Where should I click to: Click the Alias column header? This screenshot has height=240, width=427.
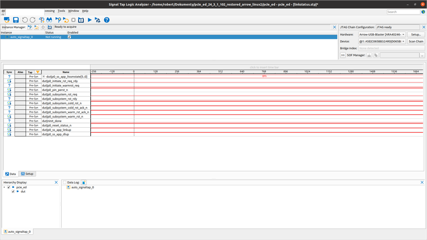coord(21,72)
